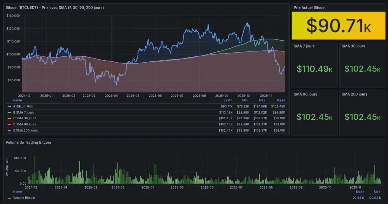Click the $120.00K price axis label
Viewport: 388px width, 204px height.
coord(13,29)
